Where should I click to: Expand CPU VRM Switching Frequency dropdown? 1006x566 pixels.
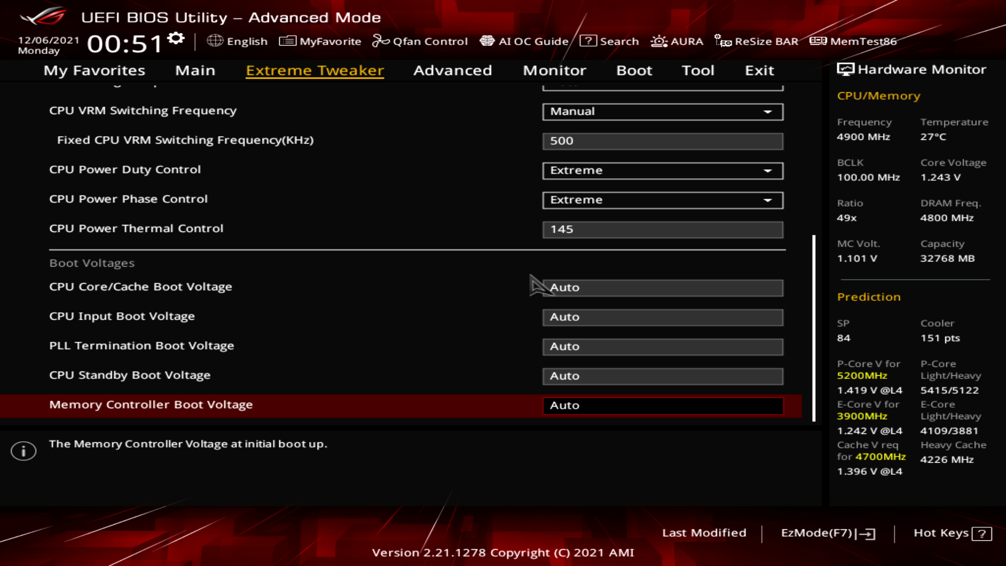point(662,112)
